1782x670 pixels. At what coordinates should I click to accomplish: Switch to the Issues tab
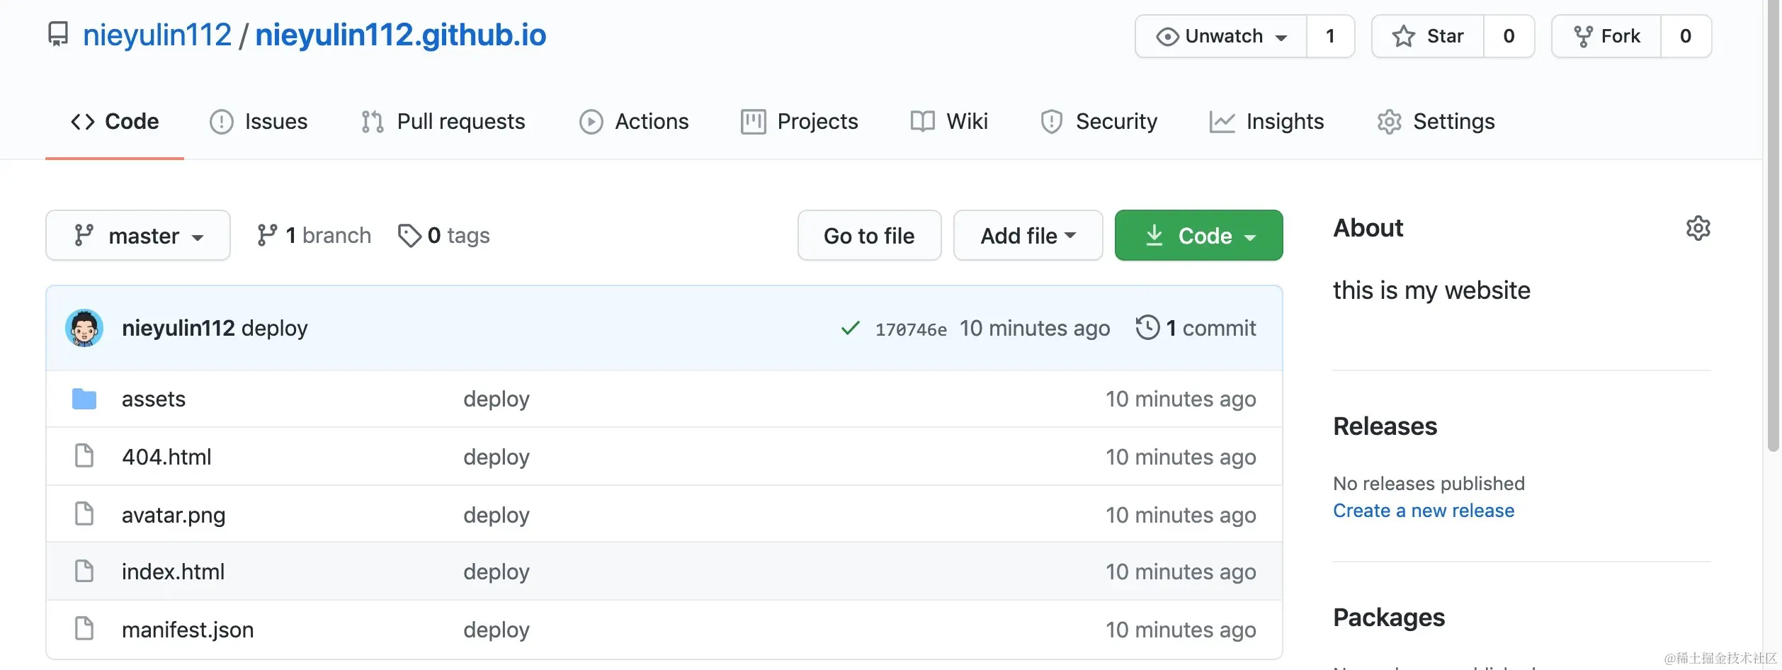pos(259,121)
